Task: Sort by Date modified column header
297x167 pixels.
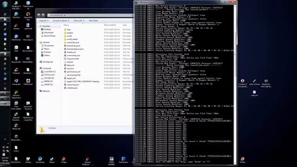Action: click(110, 25)
